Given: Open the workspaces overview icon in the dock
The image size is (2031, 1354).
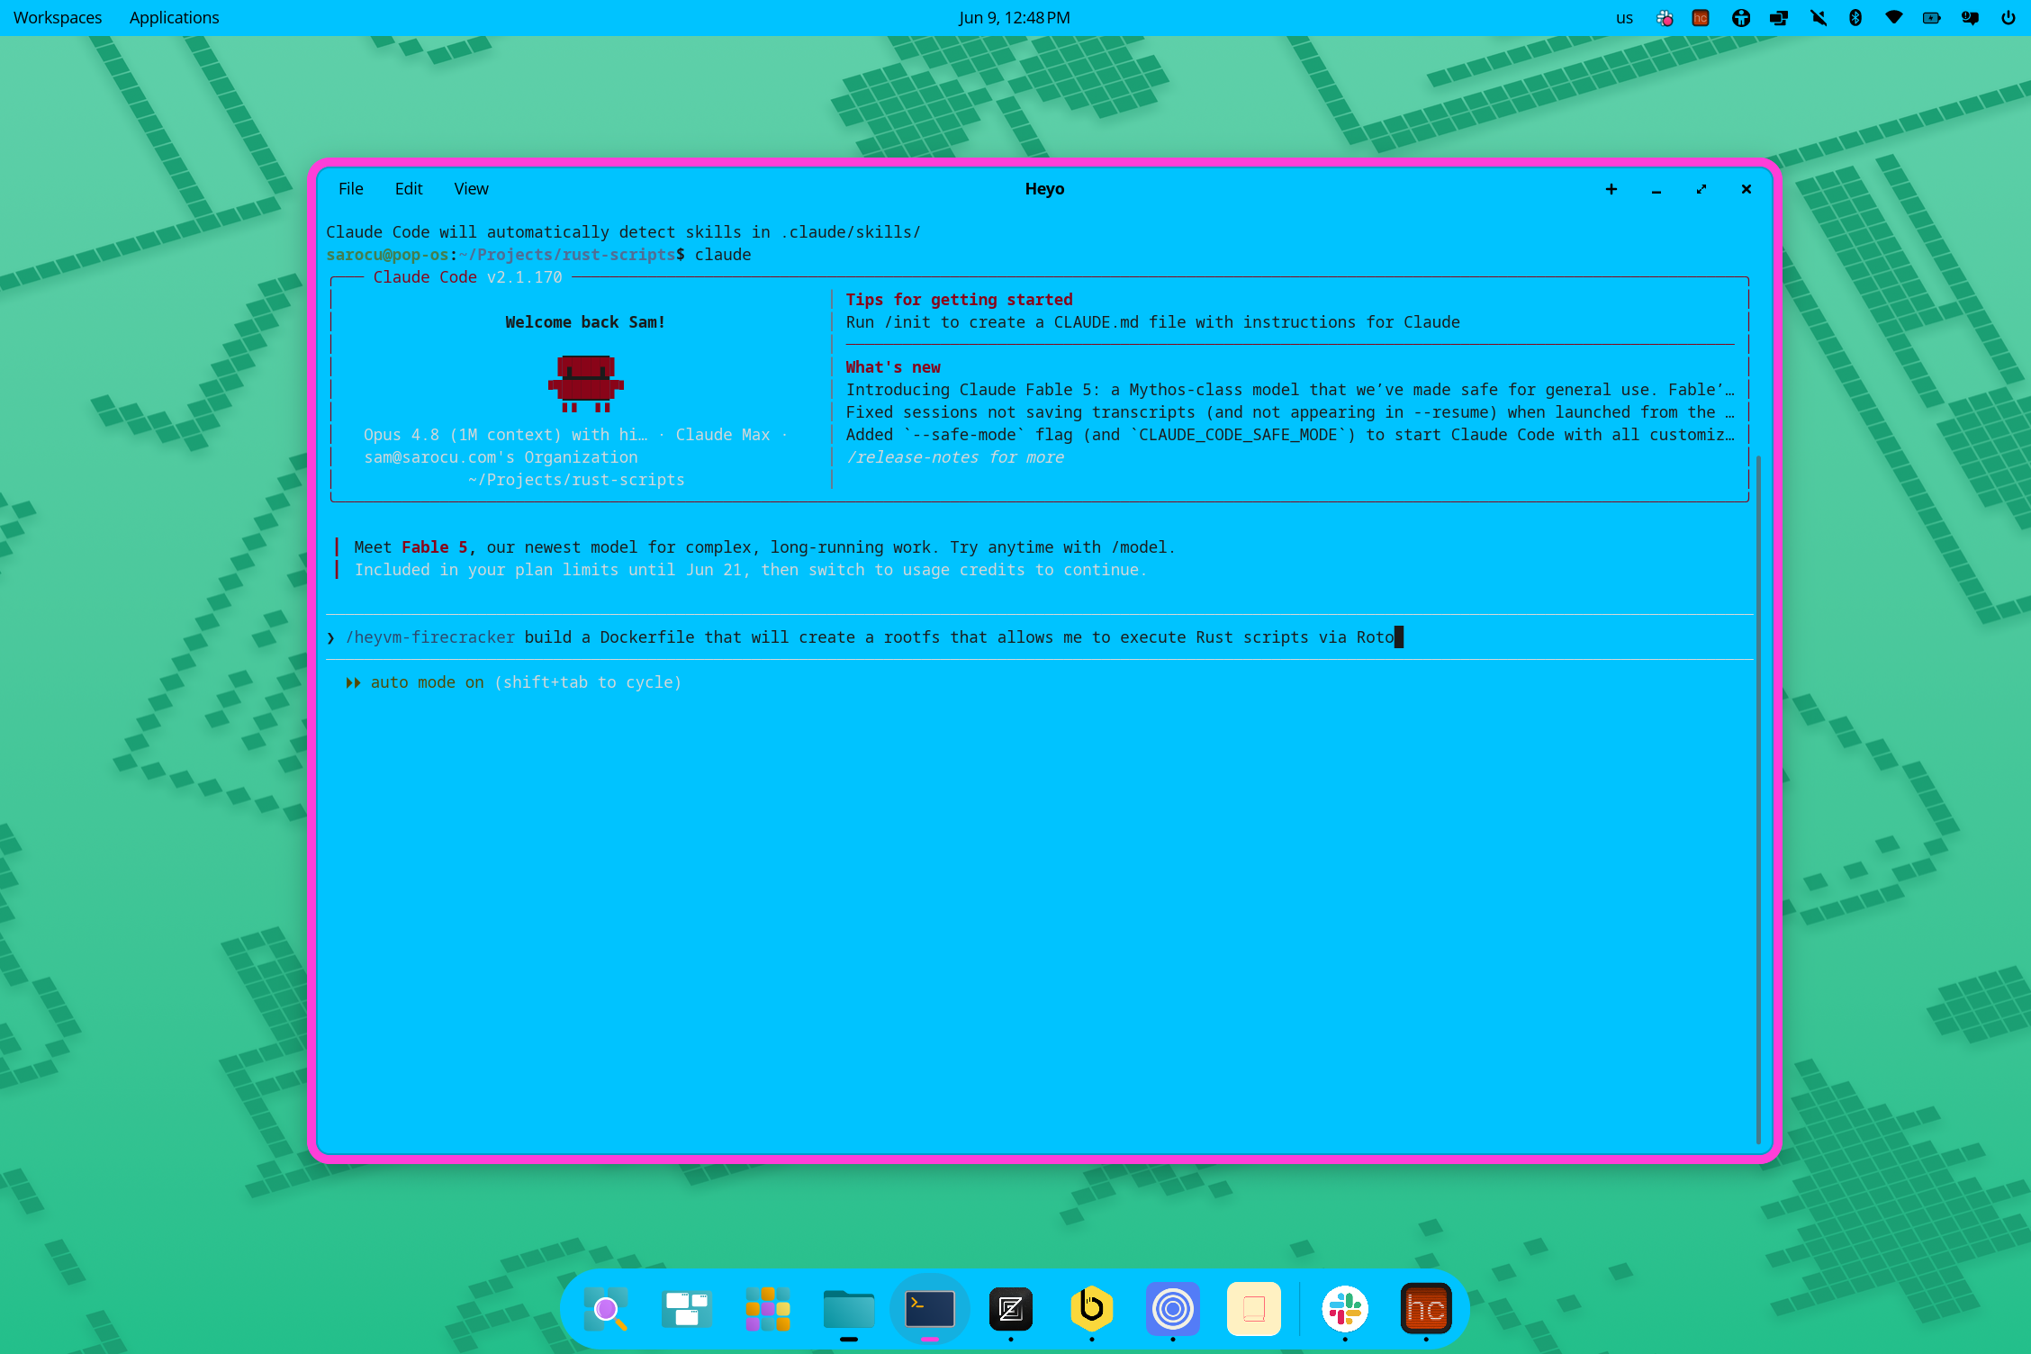Looking at the screenshot, I should (x=687, y=1309).
